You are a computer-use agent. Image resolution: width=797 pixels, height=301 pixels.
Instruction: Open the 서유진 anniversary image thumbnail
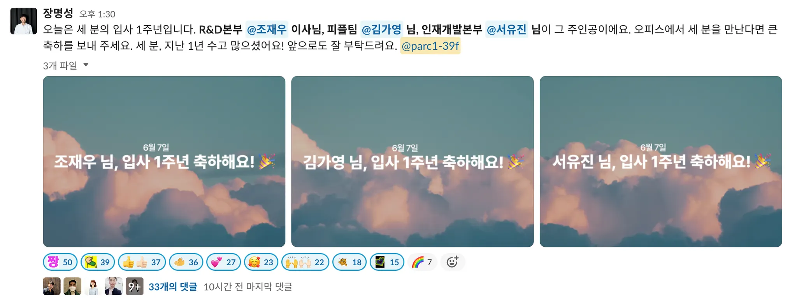(x=661, y=162)
